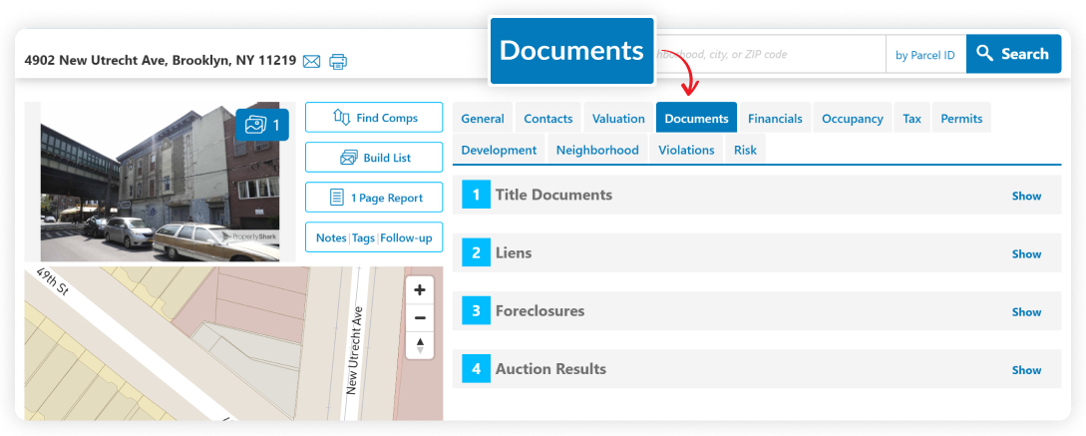Open Build List
The width and height of the screenshot is (1086, 436).
[x=374, y=158]
